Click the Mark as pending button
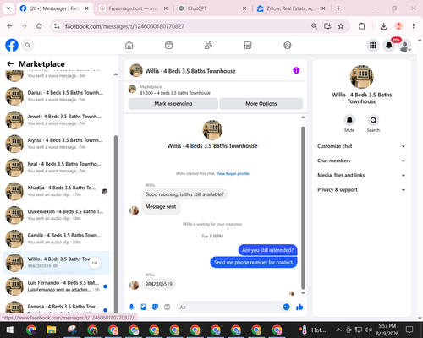Screen dimensions: 423x338 click(173, 104)
